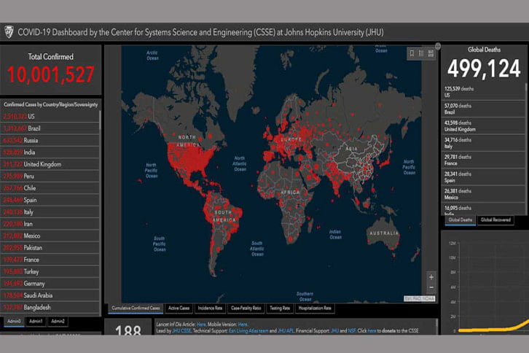The image size is (529, 353).
Task: Switch to Testing Rate map tab
Action: pyautogui.click(x=280, y=308)
